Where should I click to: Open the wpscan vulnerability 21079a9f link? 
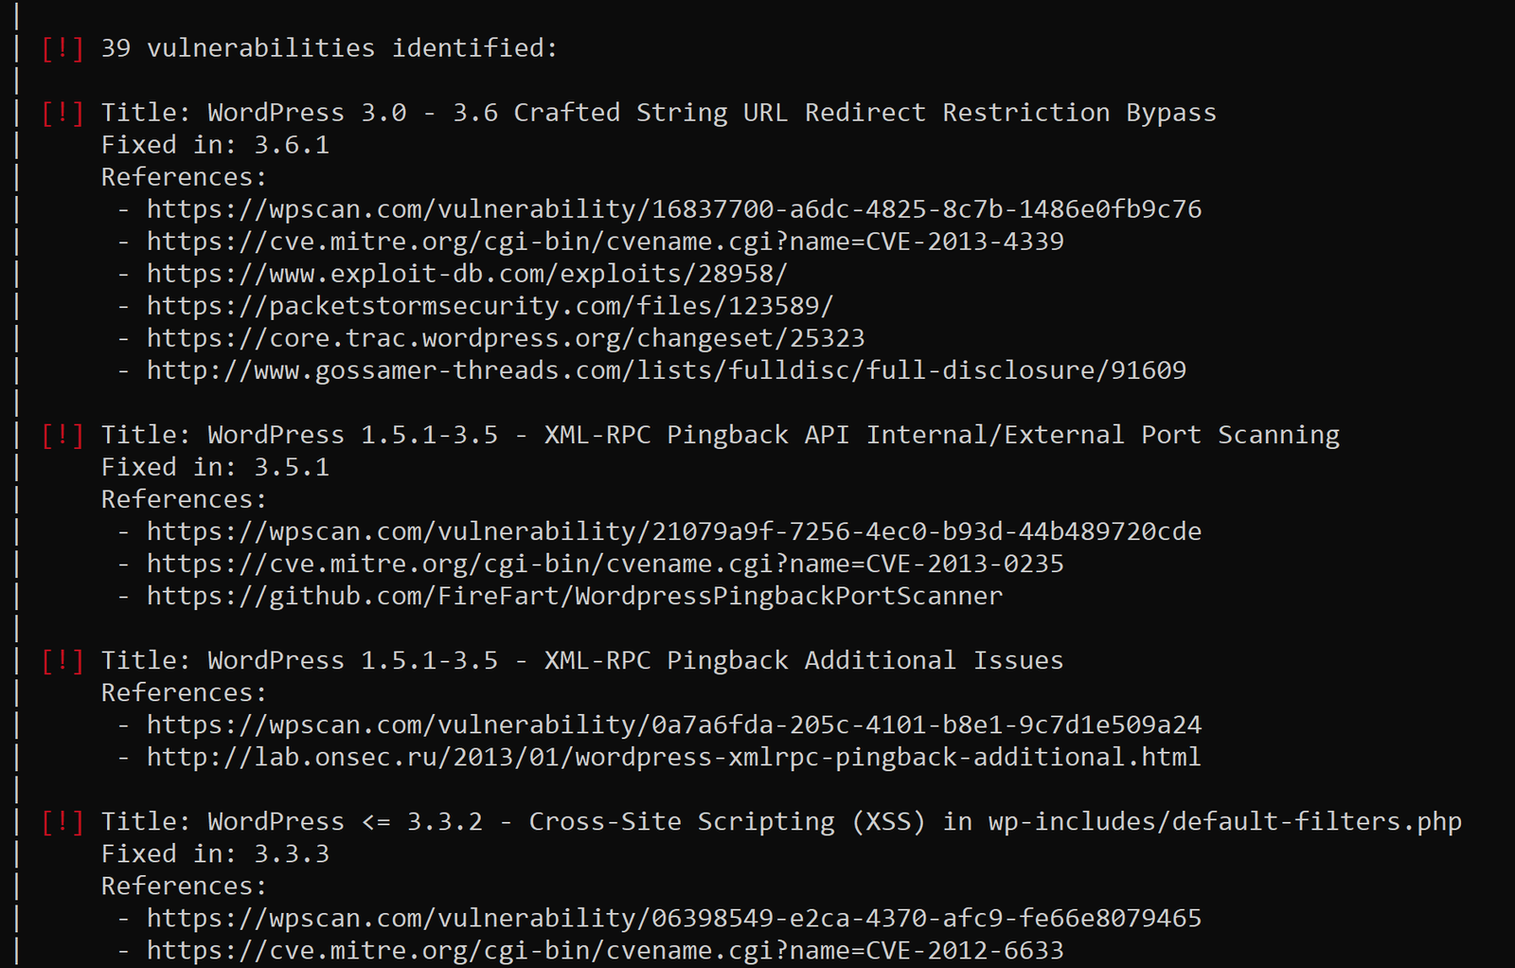[x=674, y=530]
